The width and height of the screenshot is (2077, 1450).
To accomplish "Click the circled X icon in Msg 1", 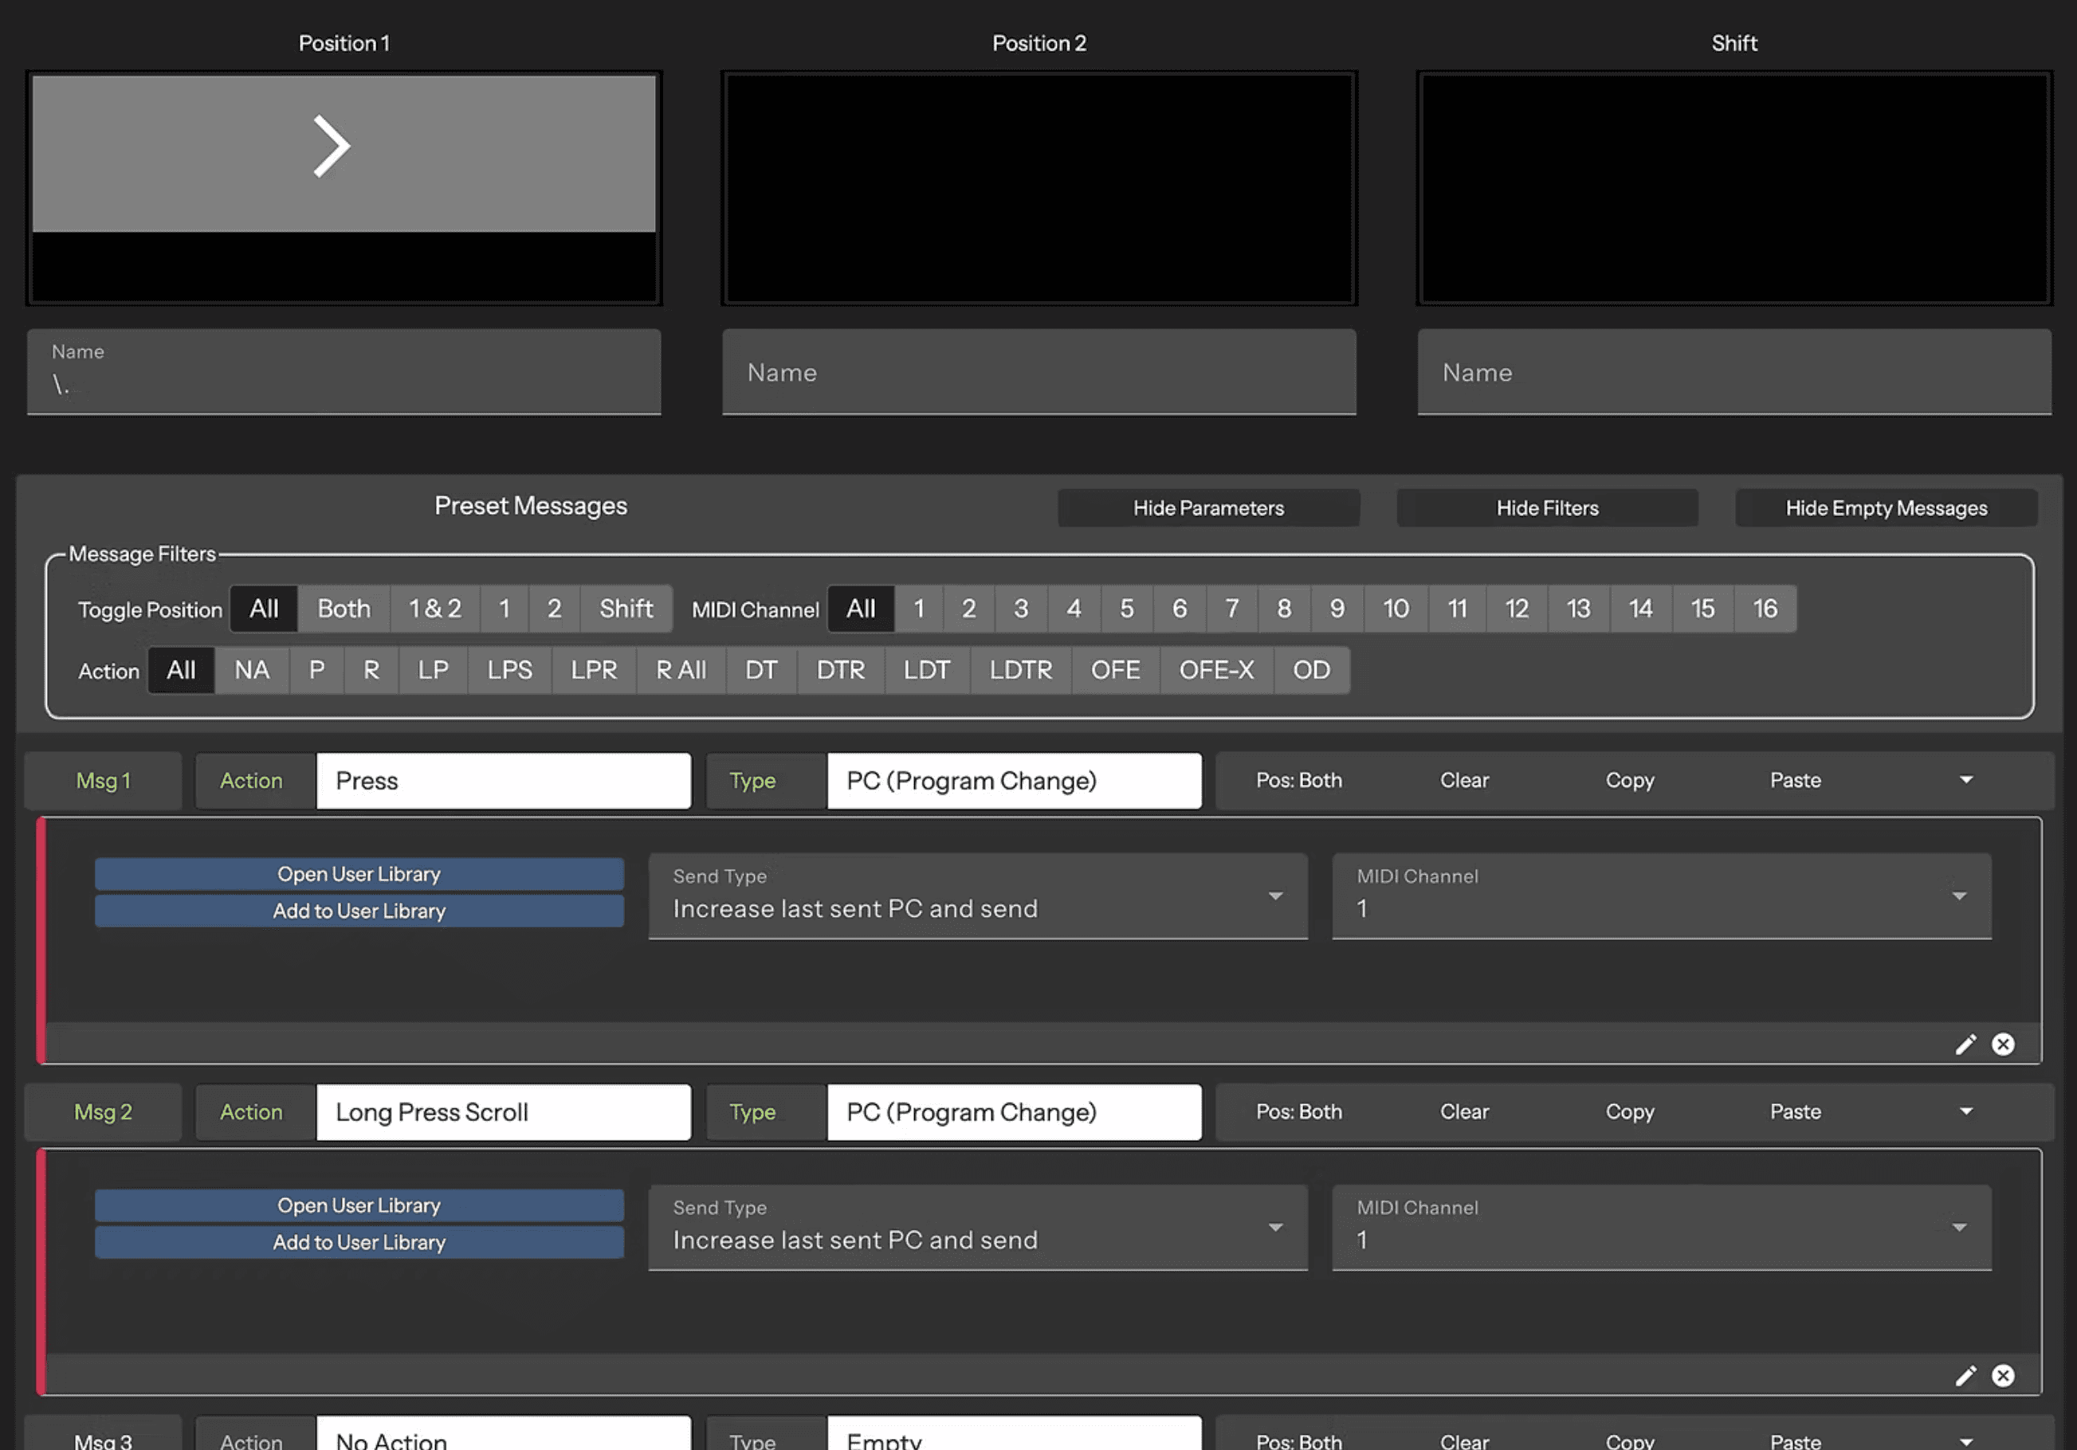I will pyautogui.click(x=2003, y=1044).
